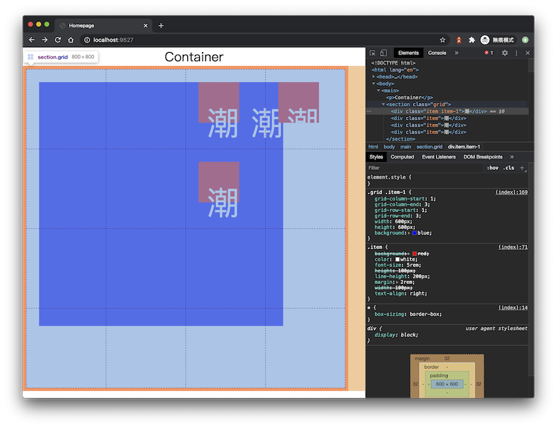Go back to previous page
557x428 pixels.
31,40
